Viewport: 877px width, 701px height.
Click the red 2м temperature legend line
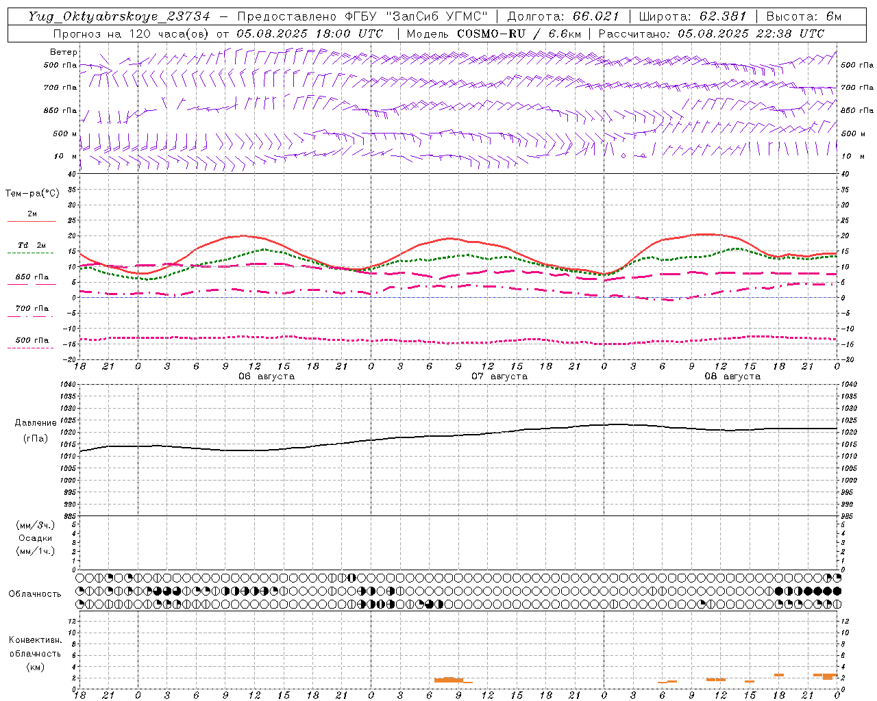32,221
